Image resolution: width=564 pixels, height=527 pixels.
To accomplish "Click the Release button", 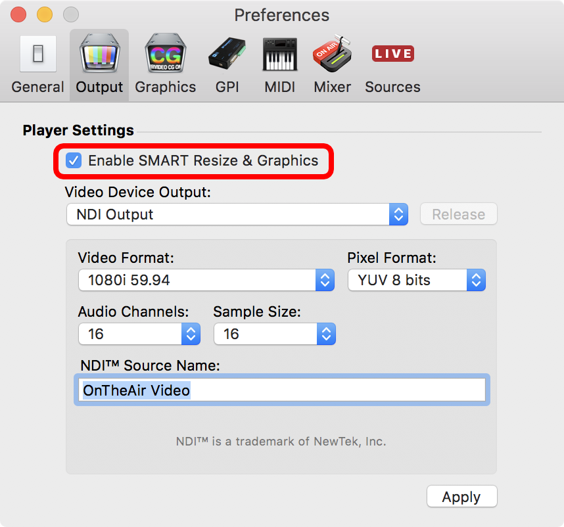I will click(459, 214).
